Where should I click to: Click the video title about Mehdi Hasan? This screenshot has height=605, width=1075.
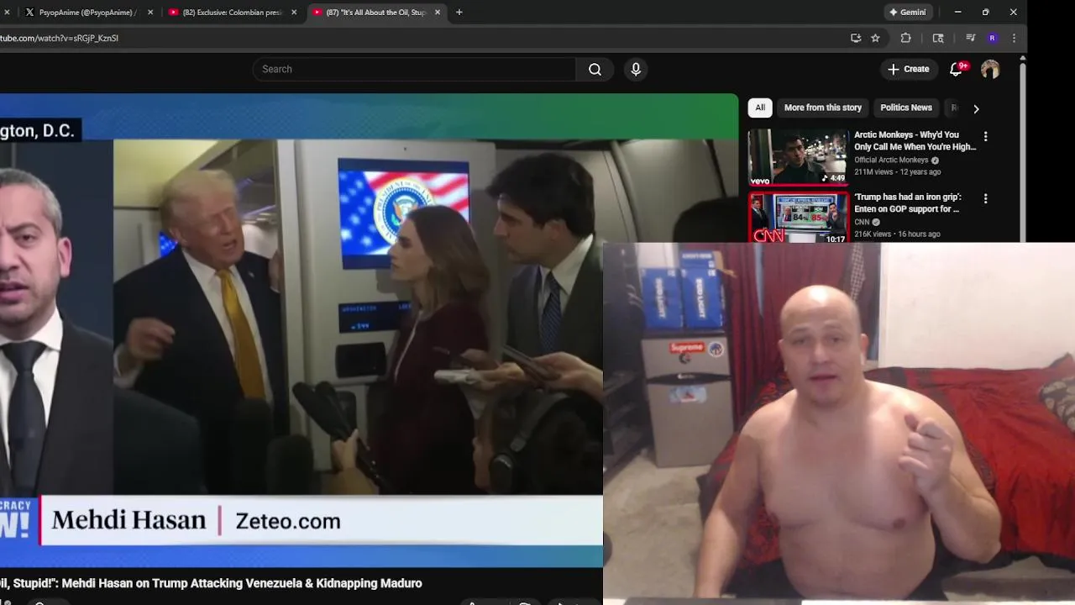click(x=211, y=583)
